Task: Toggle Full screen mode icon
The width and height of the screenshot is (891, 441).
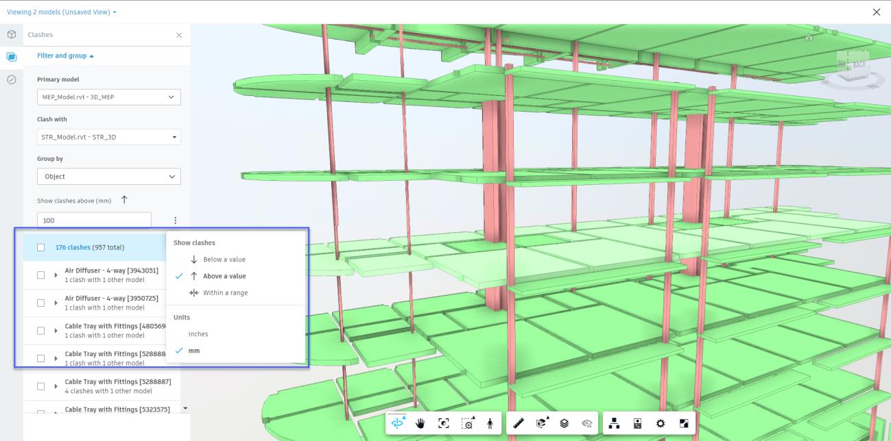Action: 684,424
